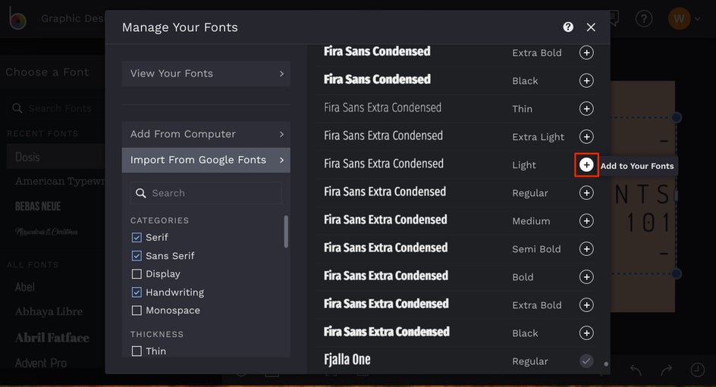Close the Manage Your Fonts dialog
The image size is (716, 387).
pyautogui.click(x=591, y=27)
